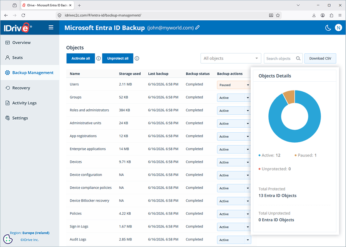Edit account name pencil icon
The width and height of the screenshot is (346, 247).
click(198, 28)
